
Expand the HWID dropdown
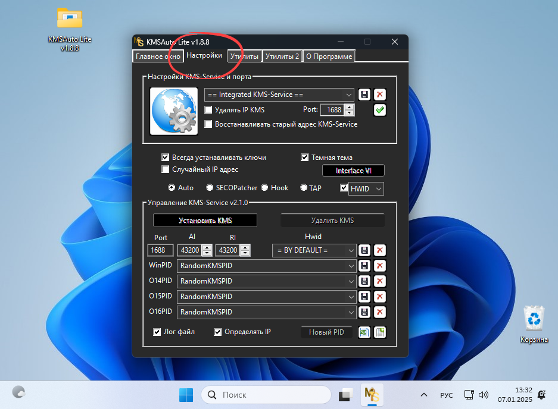coord(378,188)
